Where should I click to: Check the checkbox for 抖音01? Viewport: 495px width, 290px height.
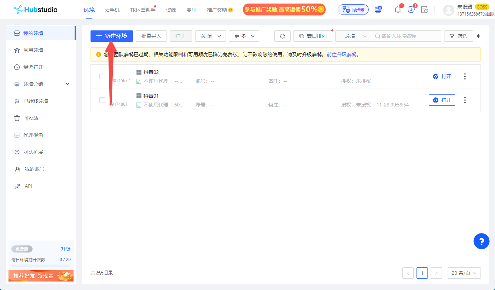click(x=102, y=100)
